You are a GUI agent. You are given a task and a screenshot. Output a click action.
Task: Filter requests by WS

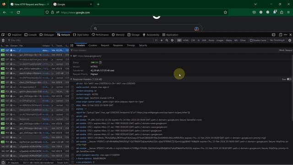point(236,40)
